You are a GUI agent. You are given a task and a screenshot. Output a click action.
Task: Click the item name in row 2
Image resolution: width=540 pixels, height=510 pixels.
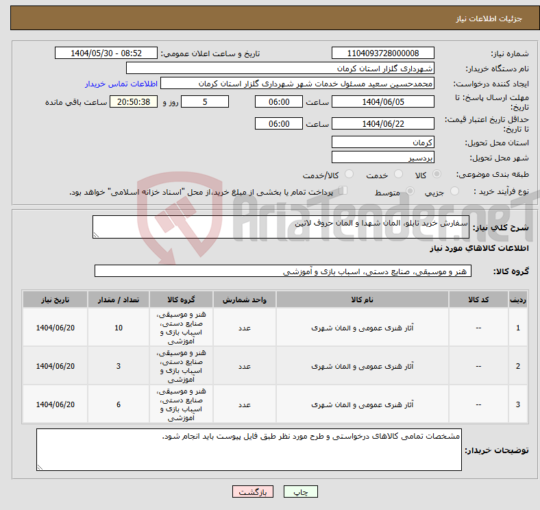pyautogui.click(x=363, y=366)
